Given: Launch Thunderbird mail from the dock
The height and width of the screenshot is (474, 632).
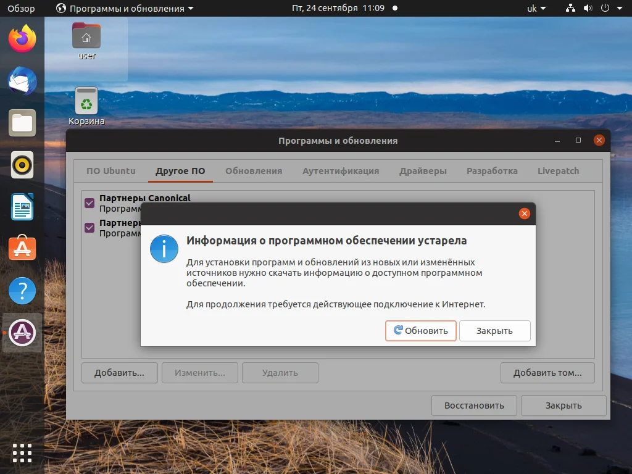Looking at the screenshot, I should tap(22, 81).
